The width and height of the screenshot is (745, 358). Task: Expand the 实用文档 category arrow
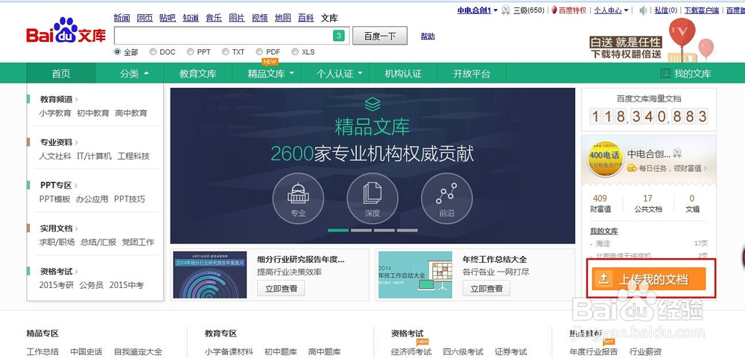click(x=77, y=228)
